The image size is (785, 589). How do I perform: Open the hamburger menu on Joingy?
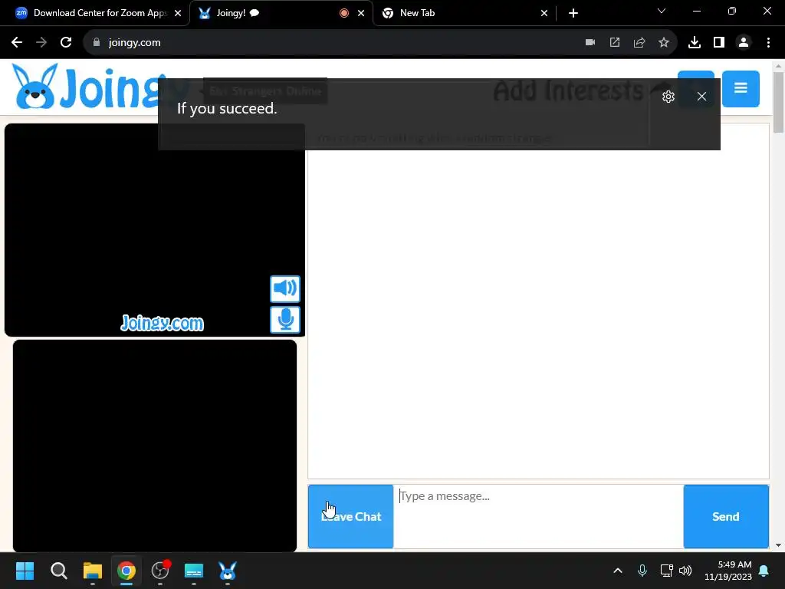[x=741, y=89]
